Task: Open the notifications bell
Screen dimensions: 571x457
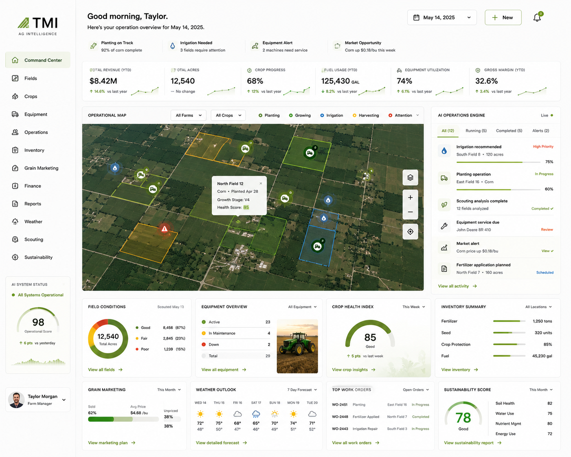Action: [537, 18]
